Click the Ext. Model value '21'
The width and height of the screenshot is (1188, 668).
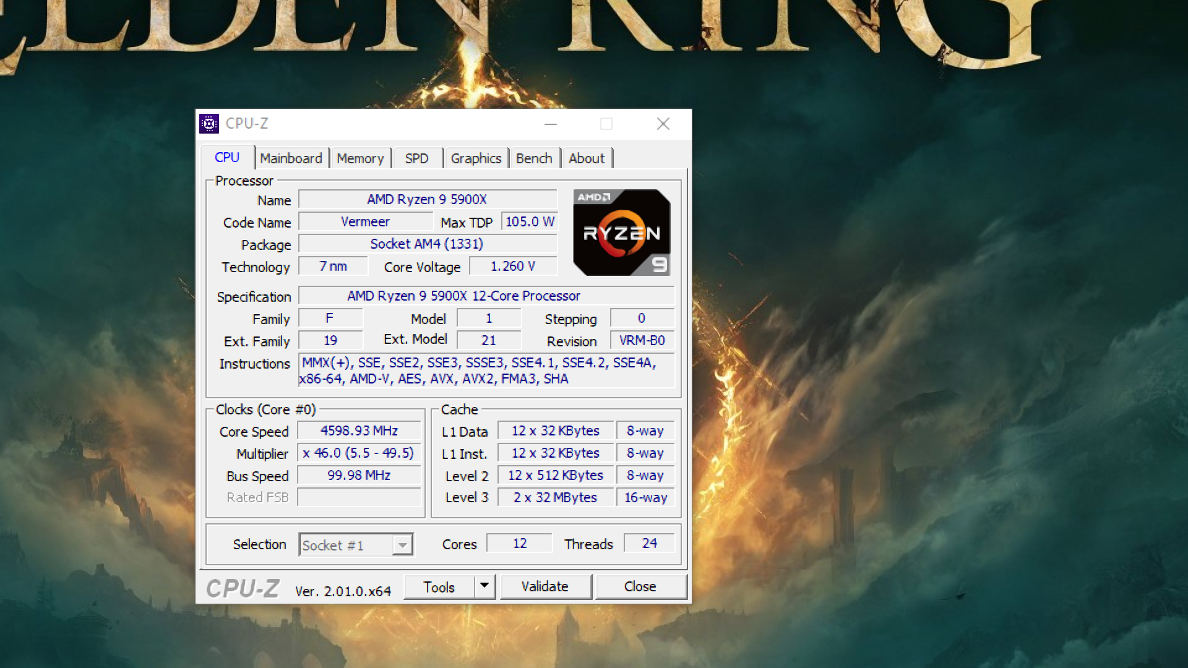(489, 340)
